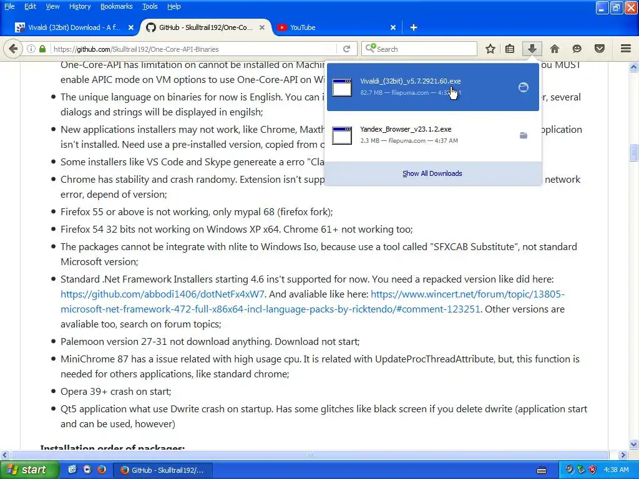Open the View menu

pyautogui.click(x=52, y=6)
